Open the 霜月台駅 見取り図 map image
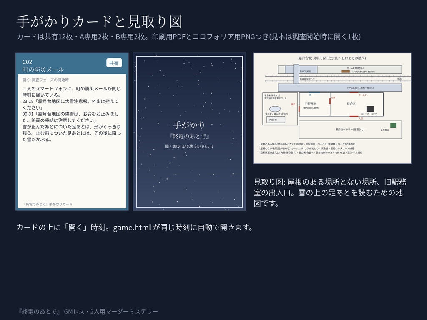The image size is (427, 320). tap(332, 108)
